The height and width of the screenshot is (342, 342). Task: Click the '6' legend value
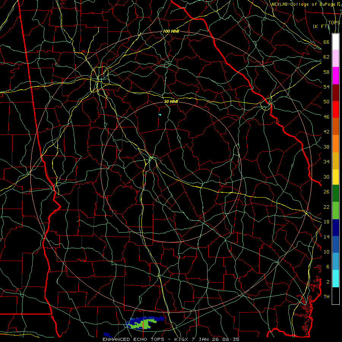coord(328,266)
